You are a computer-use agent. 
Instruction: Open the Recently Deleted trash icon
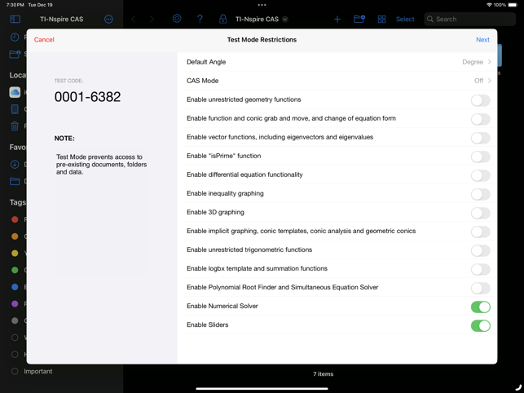(15, 126)
